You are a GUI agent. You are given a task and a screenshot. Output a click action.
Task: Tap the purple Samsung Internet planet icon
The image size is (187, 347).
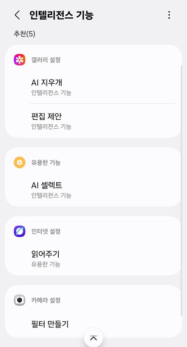coord(19,231)
